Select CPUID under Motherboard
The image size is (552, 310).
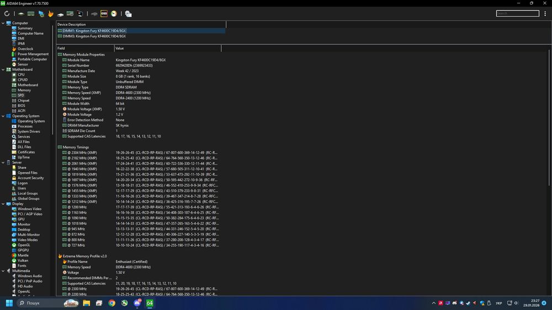point(23,80)
